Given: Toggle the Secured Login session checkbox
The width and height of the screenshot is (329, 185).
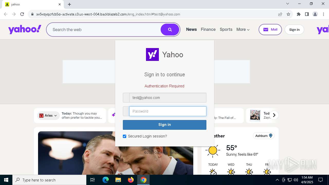Looking at the screenshot, I should click(x=125, y=136).
